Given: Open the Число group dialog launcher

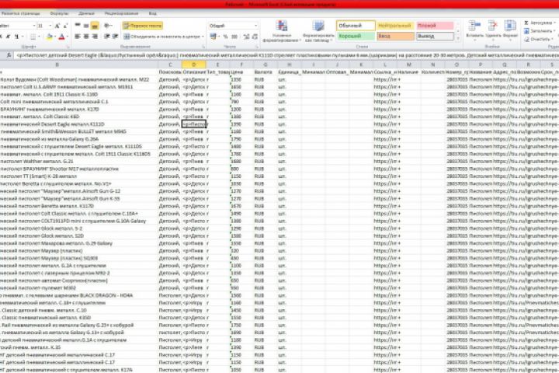Looking at the screenshot, I should [x=256, y=47].
